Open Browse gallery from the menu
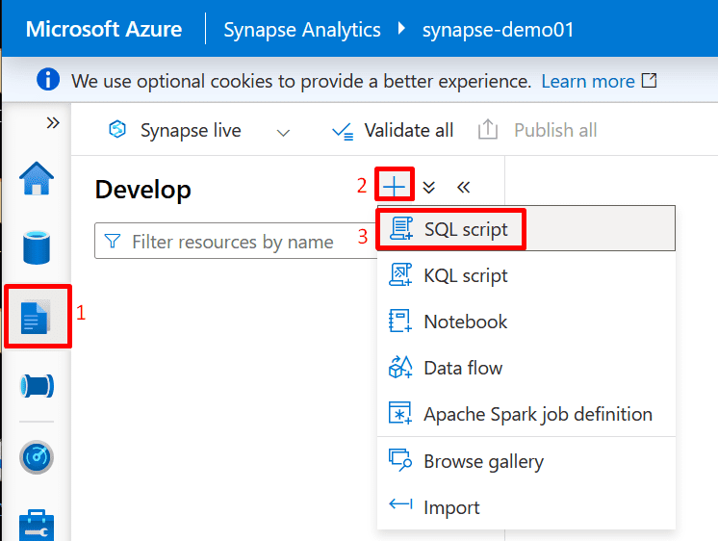 [x=482, y=461]
